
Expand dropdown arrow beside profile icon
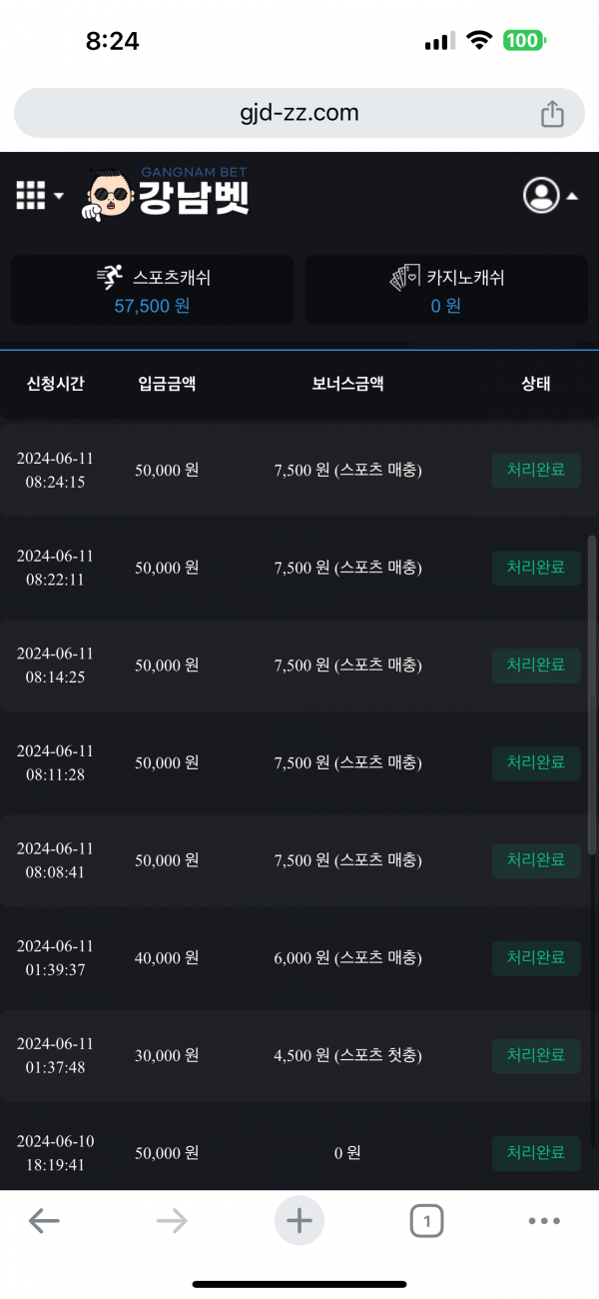(x=572, y=197)
